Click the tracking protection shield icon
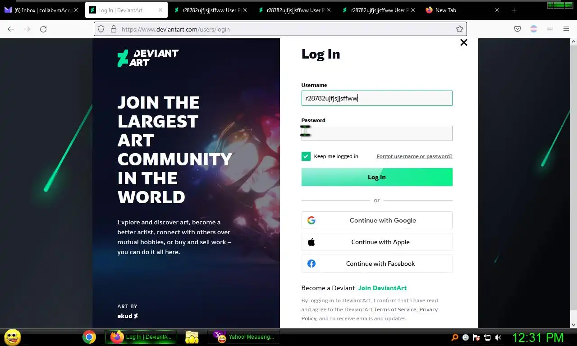The width and height of the screenshot is (577, 346). (x=101, y=29)
